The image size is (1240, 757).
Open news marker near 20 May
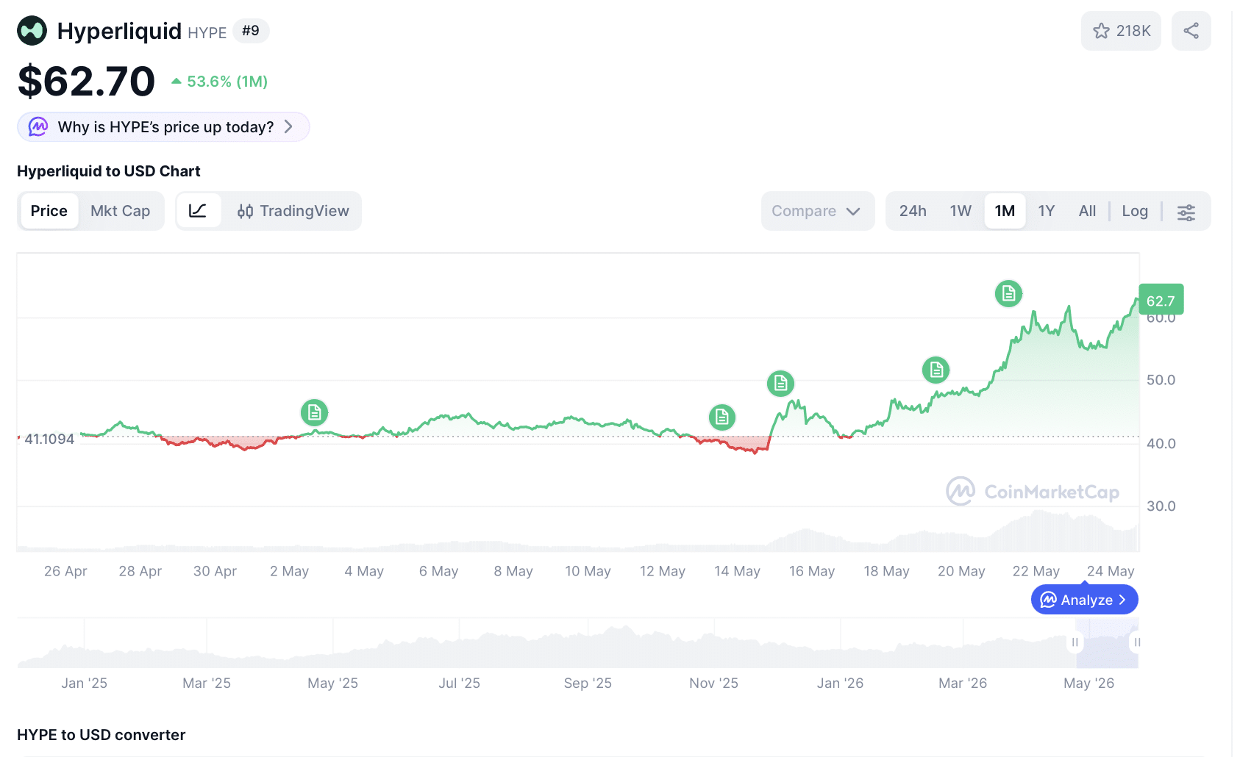coord(936,370)
